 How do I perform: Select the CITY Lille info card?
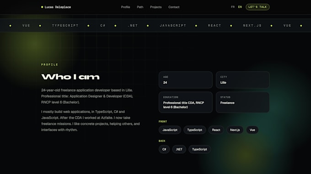coord(242,80)
